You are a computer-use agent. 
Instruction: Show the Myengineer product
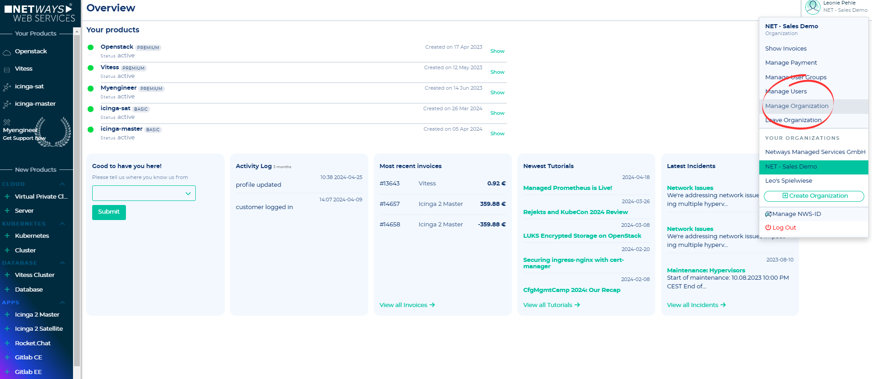pyautogui.click(x=497, y=92)
